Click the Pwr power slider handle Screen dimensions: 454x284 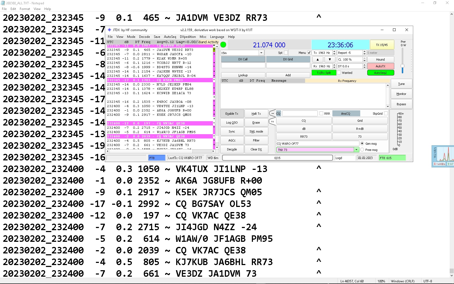point(402,66)
